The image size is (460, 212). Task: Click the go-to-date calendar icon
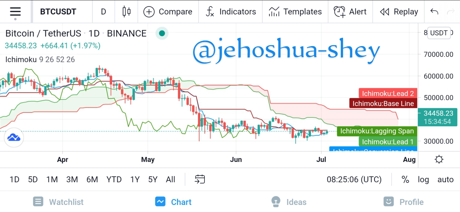[200, 179]
